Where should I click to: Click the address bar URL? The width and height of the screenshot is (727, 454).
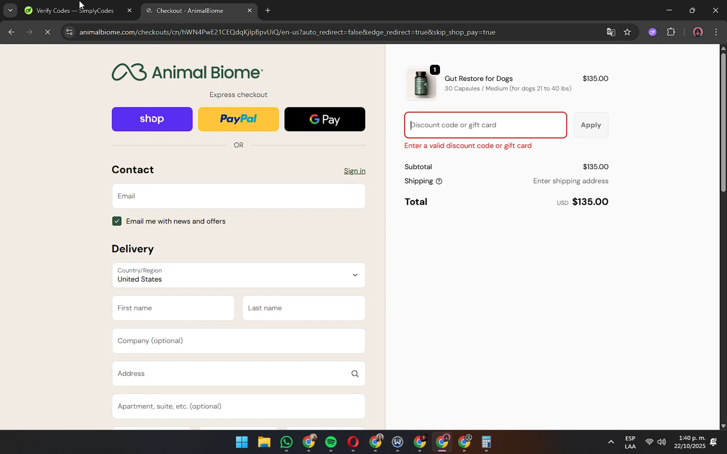(287, 32)
